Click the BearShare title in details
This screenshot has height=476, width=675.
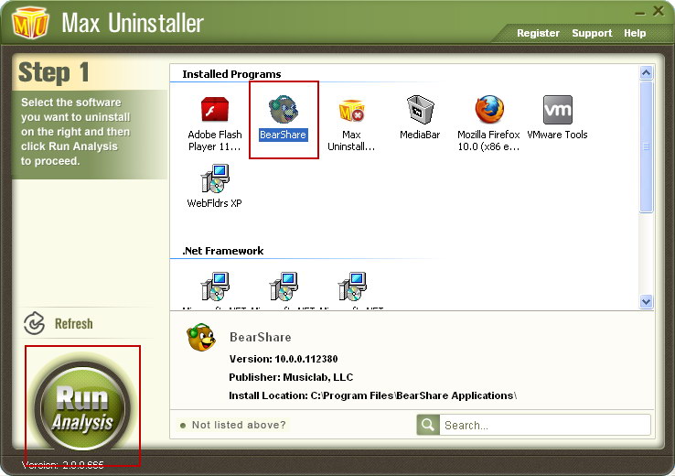click(261, 337)
